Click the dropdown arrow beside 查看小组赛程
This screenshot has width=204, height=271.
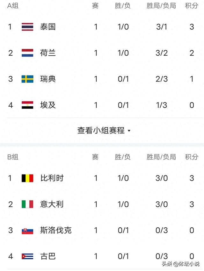129,131
